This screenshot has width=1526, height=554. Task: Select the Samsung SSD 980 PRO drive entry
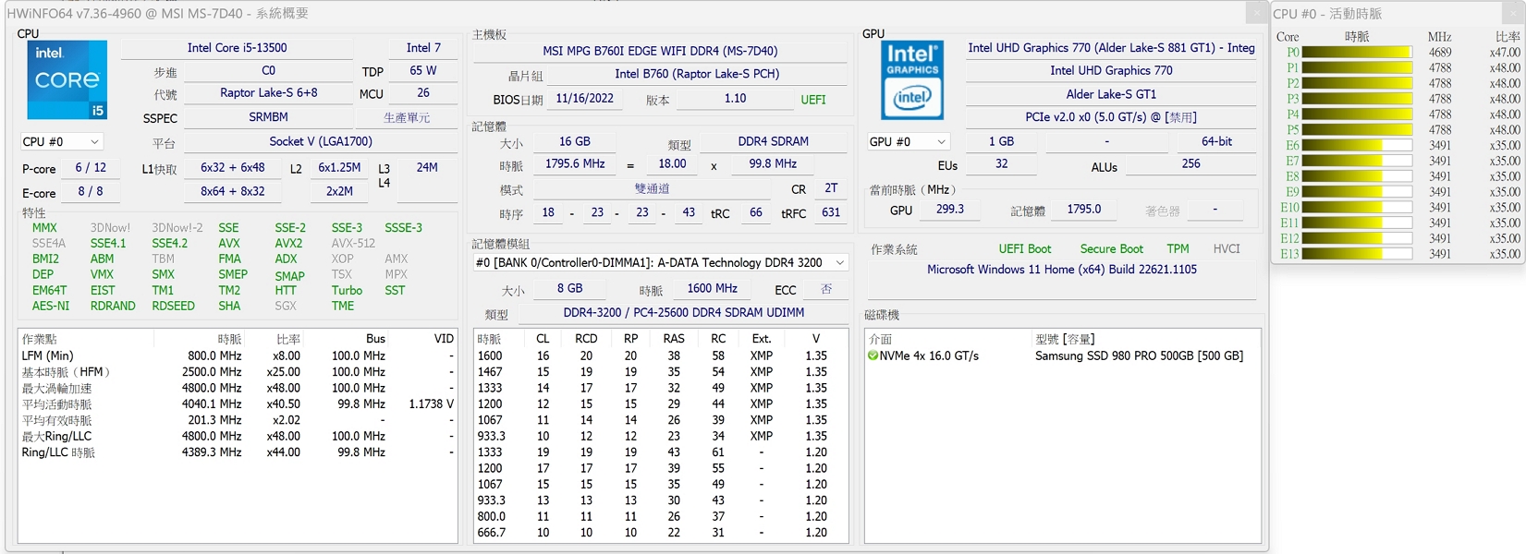(1139, 355)
